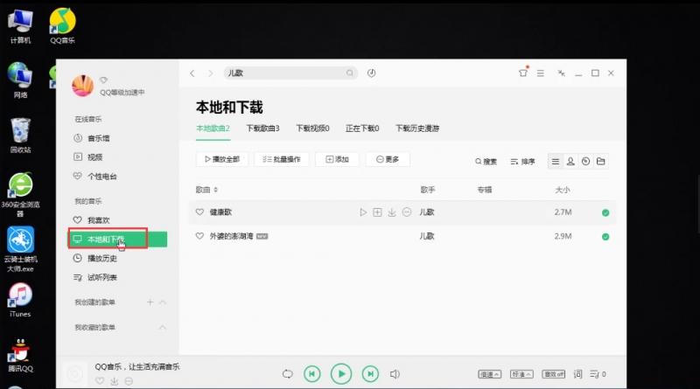
Task: Skip to the next track
Action: (370, 374)
